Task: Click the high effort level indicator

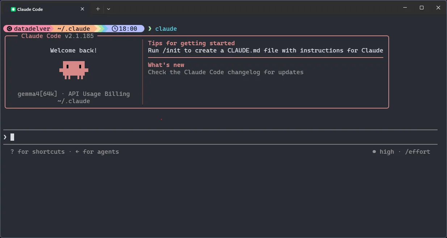Action: click(x=383, y=152)
